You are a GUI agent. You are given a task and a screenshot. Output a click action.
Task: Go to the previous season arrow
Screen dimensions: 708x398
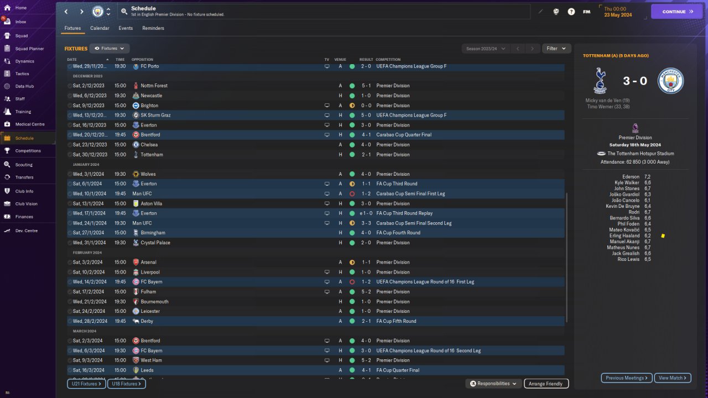pyautogui.click(x=518, y=49)
